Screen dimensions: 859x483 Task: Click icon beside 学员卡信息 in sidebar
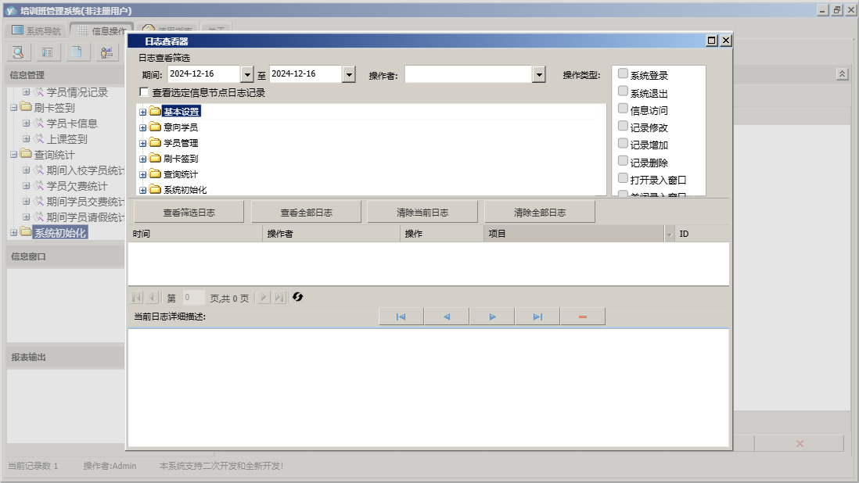[38, 123]
